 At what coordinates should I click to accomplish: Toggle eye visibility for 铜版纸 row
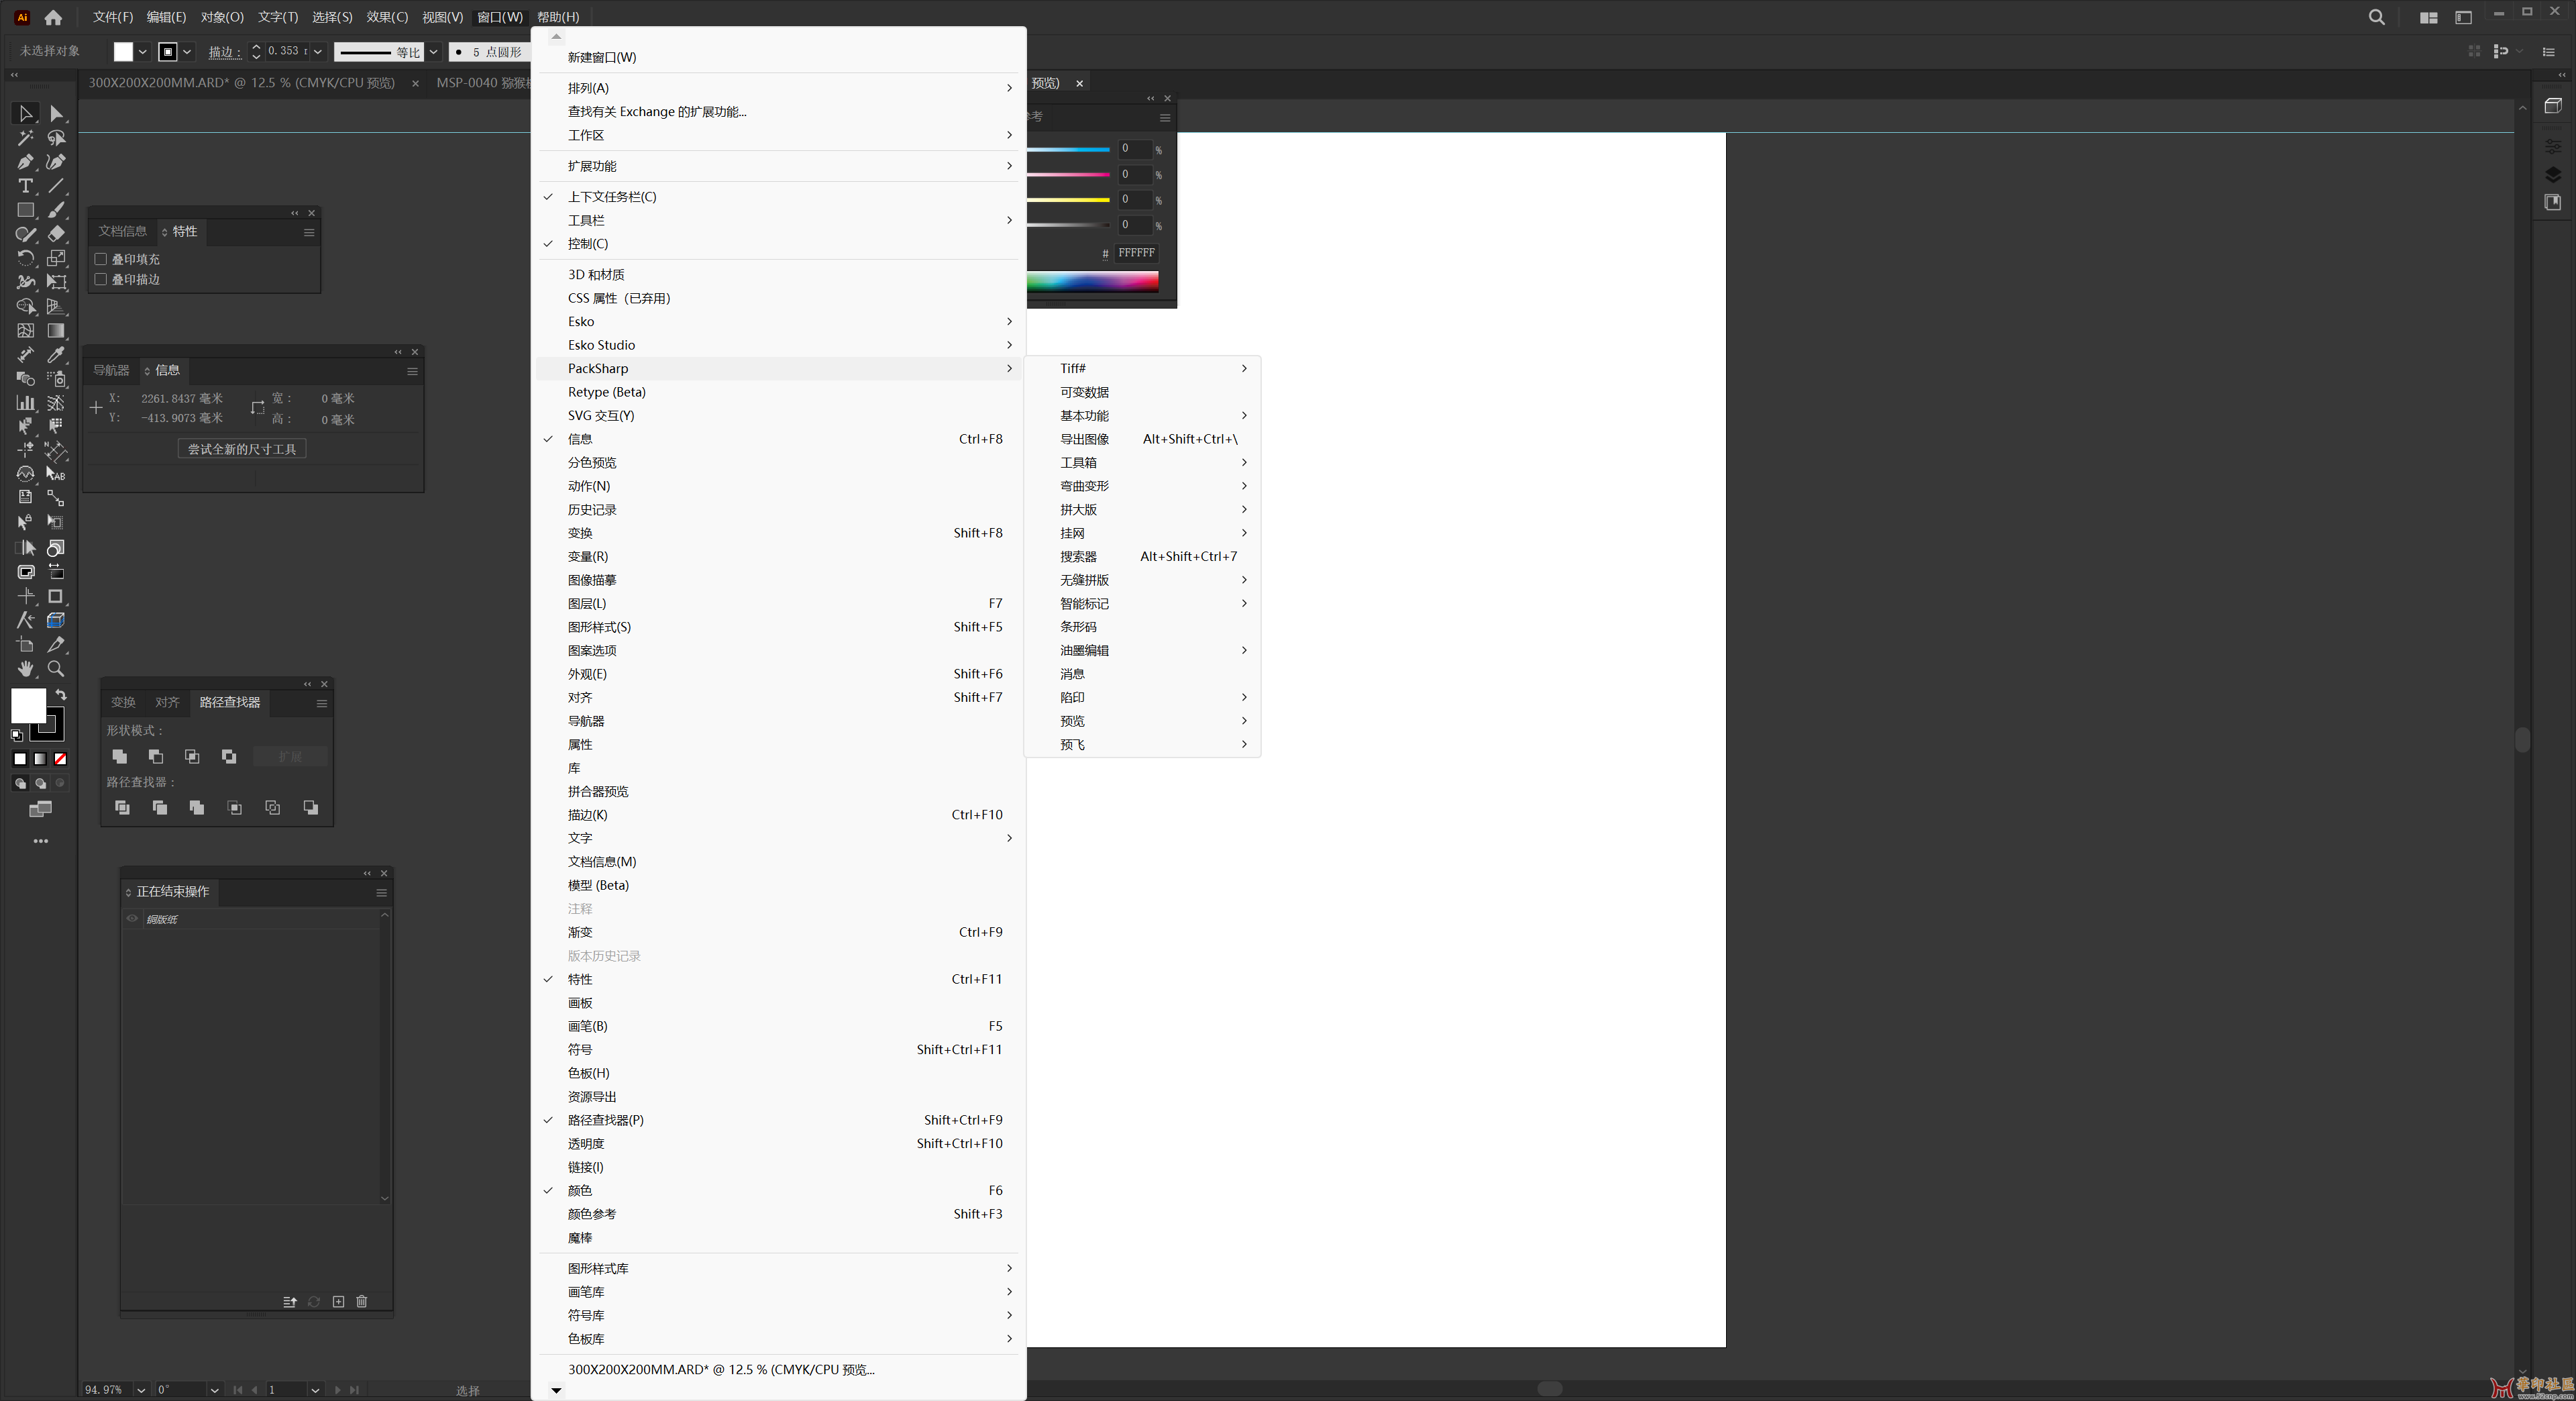point(132,919)
